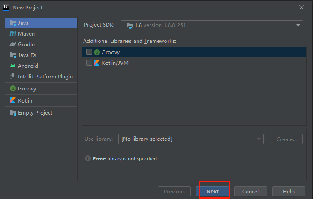
Task: Click the 'New Project' title text
Action: (27, 8)
